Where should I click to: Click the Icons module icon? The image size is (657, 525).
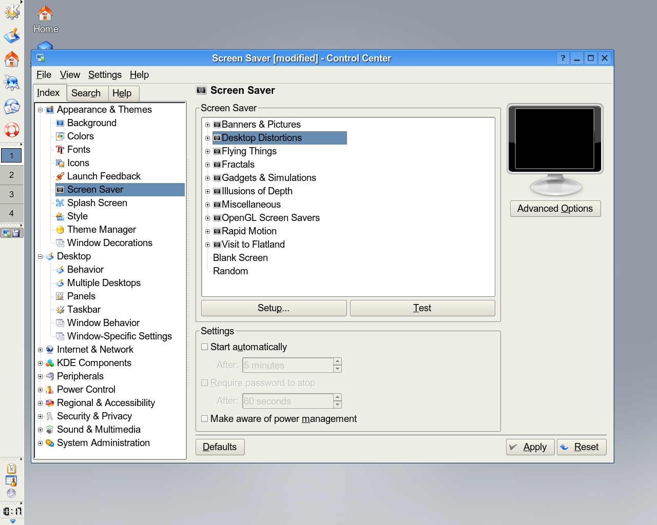(x=60, y=163)
